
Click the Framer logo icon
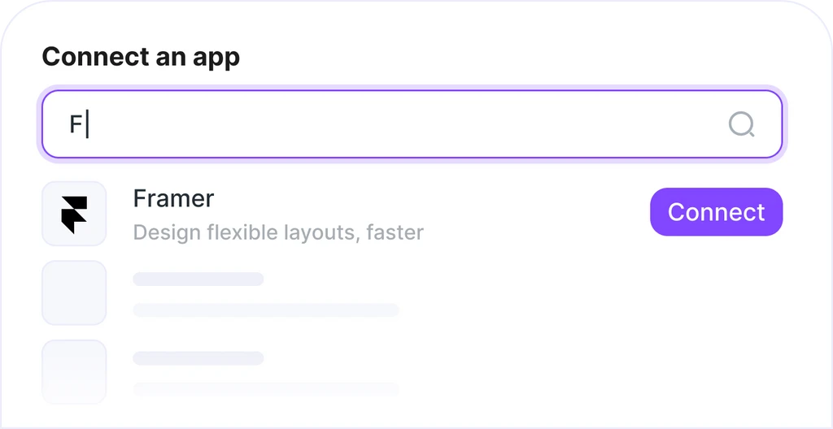74,214
